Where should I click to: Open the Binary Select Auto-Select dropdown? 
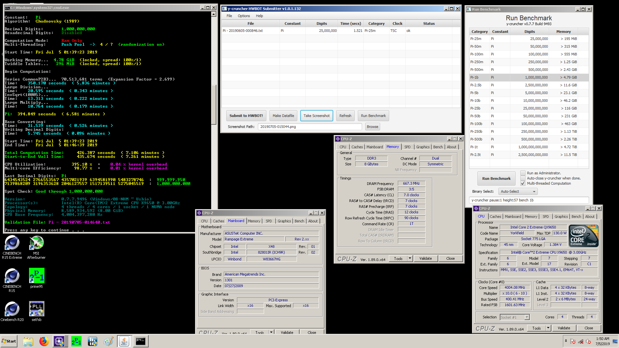pos(518,191)
